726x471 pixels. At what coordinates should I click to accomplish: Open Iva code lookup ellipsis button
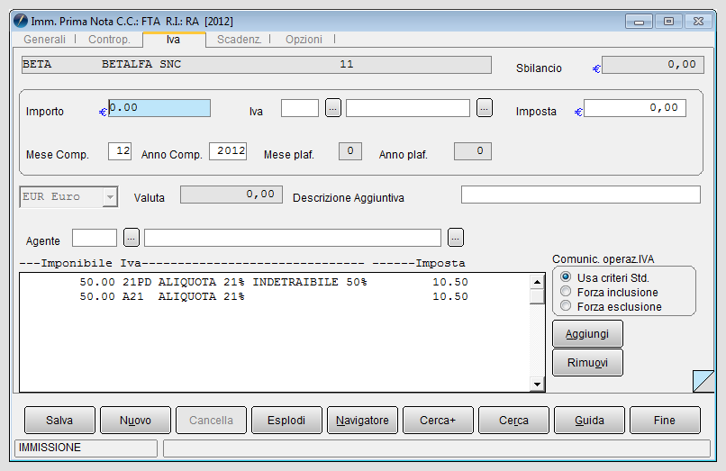[x=333, y=108]
